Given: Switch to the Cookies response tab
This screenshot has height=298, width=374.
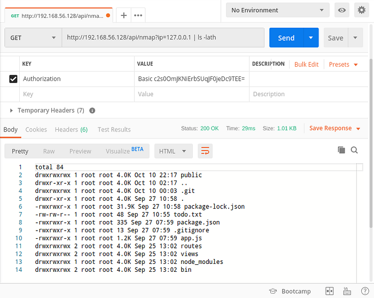Looking at the screenshot, I should (36, 129).
